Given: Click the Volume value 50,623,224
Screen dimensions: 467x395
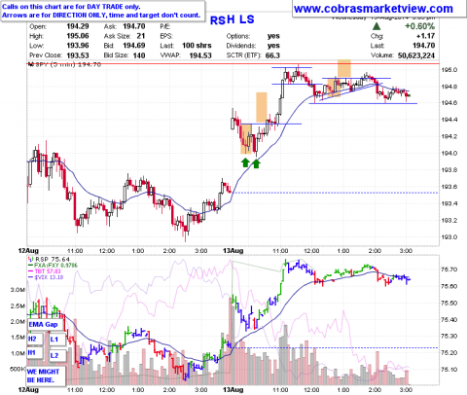Looking at the screenshot, I should 416,55.
